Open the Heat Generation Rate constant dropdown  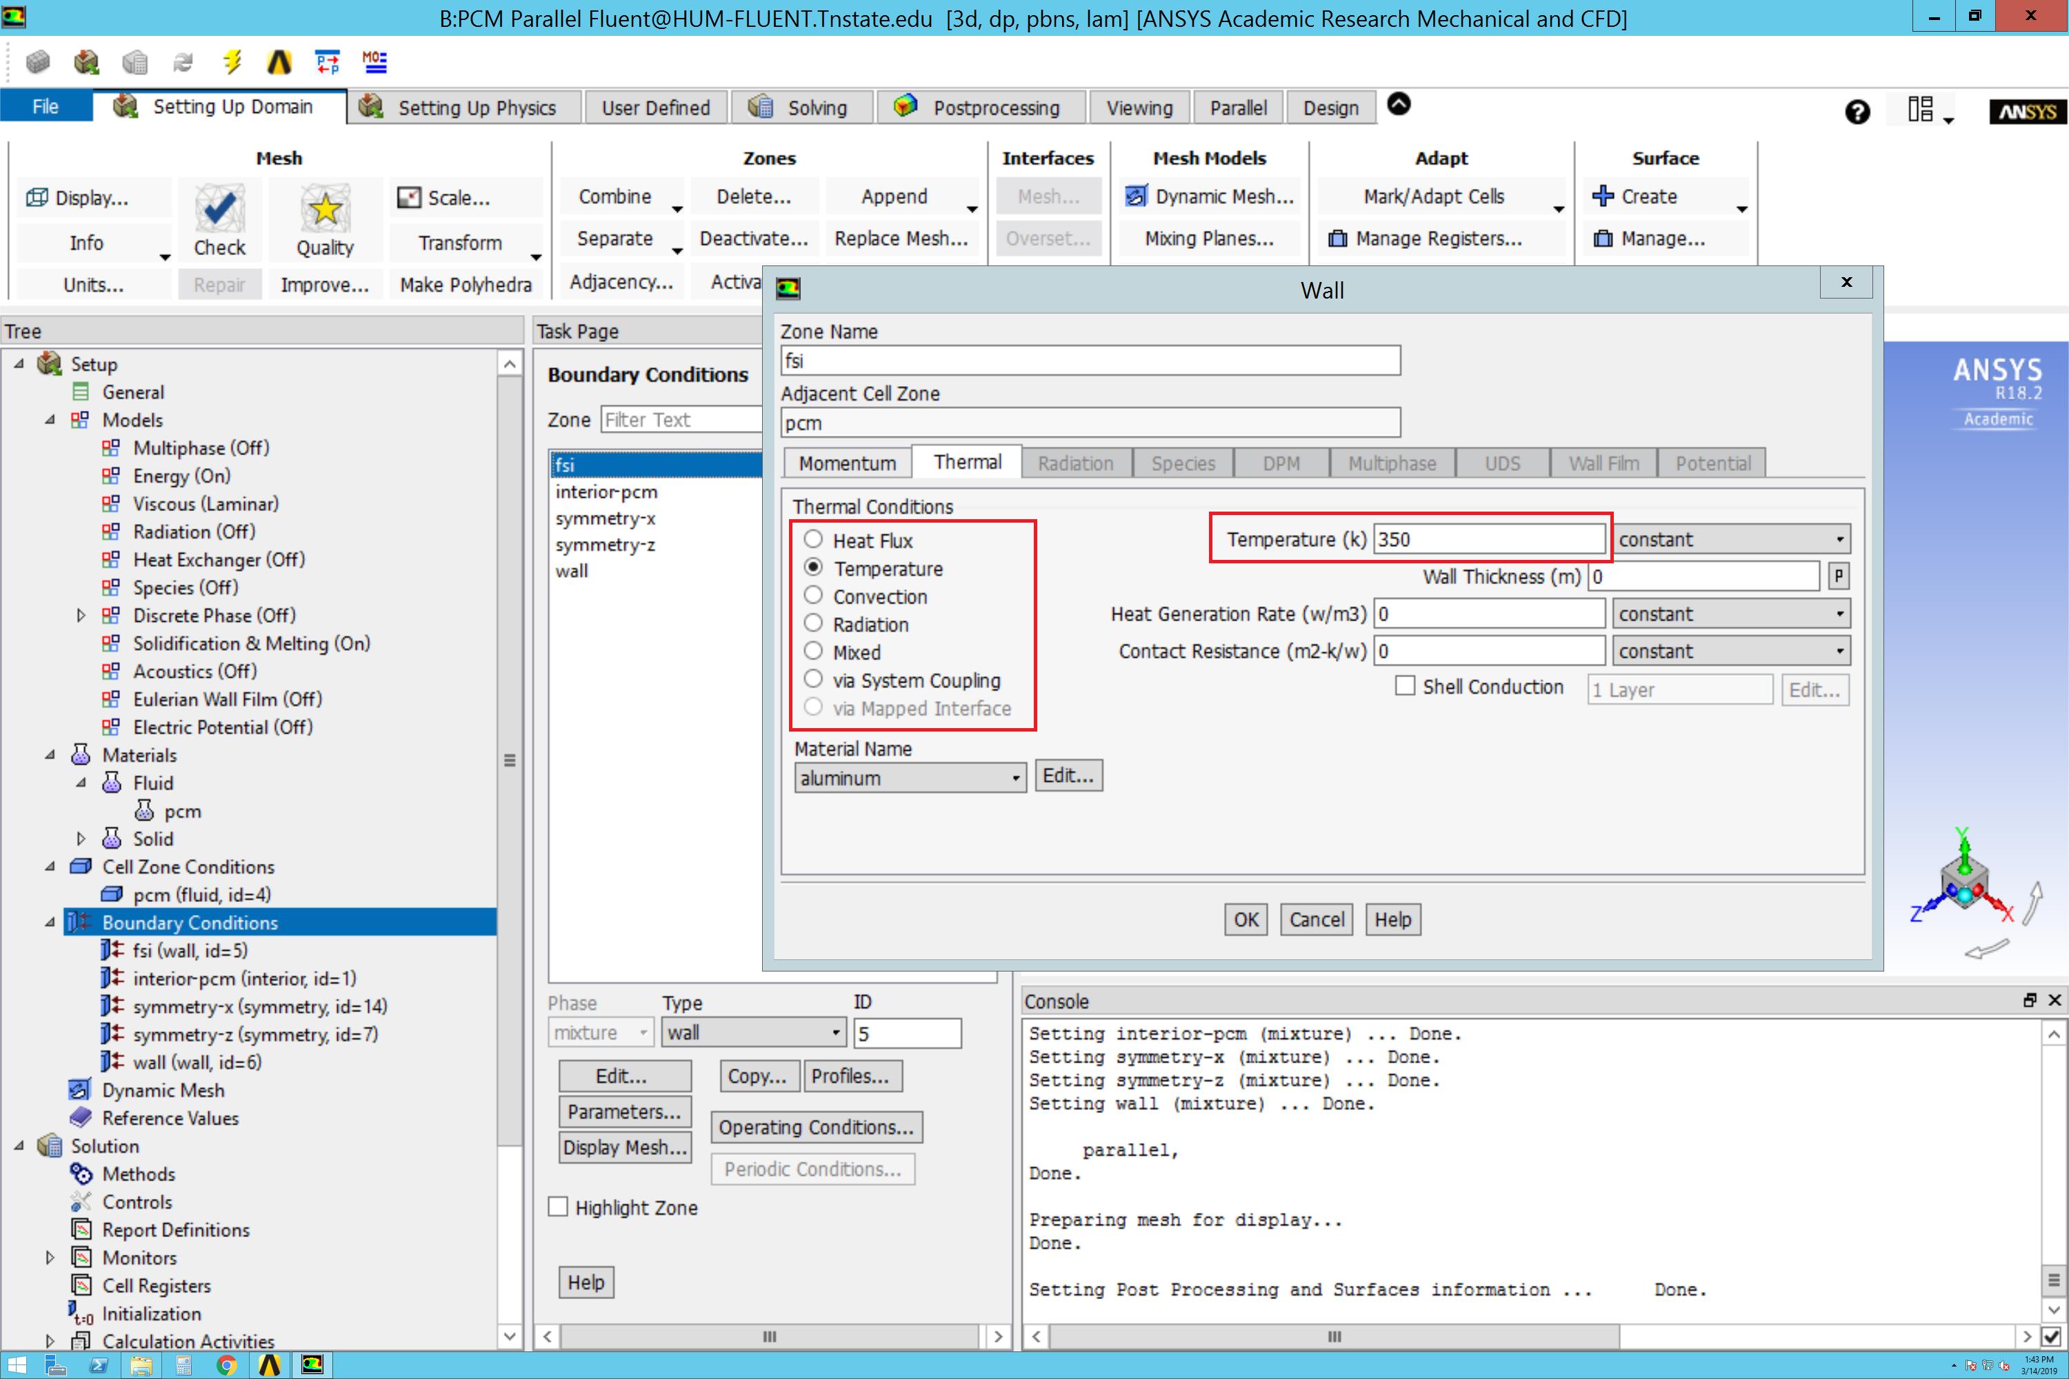(x=1730, y=614)
